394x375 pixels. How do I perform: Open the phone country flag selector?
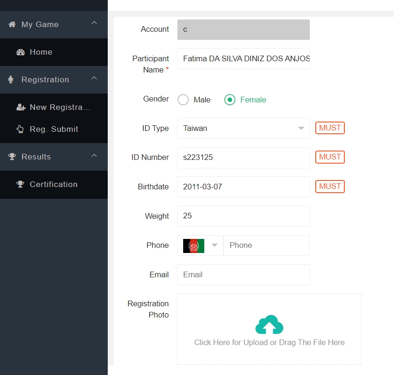[x=200, y=245]
